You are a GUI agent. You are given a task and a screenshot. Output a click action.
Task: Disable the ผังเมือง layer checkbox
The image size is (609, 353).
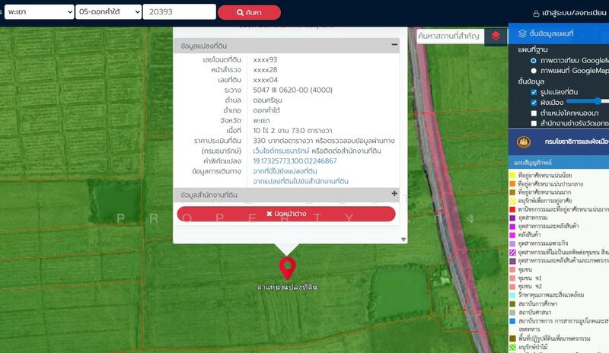[534, 102]
